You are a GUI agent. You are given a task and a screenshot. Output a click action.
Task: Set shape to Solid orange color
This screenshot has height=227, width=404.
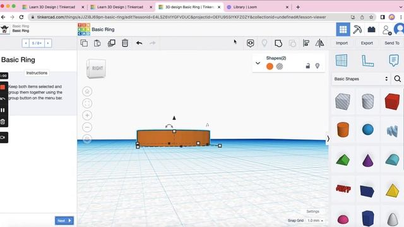[270, 66]
